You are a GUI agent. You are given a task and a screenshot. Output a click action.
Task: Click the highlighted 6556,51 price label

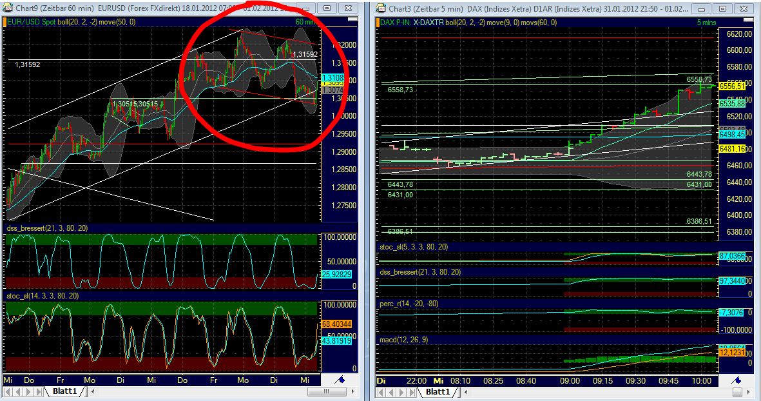[x=733, y=86]
